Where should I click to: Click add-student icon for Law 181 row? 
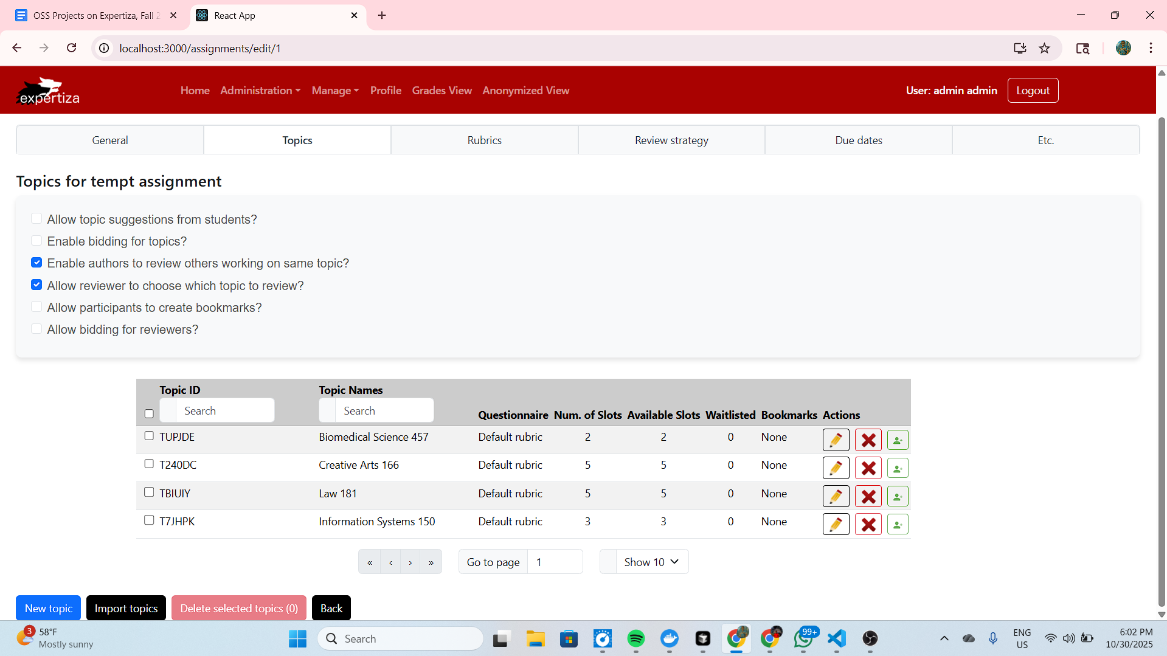tap(898, 496)
